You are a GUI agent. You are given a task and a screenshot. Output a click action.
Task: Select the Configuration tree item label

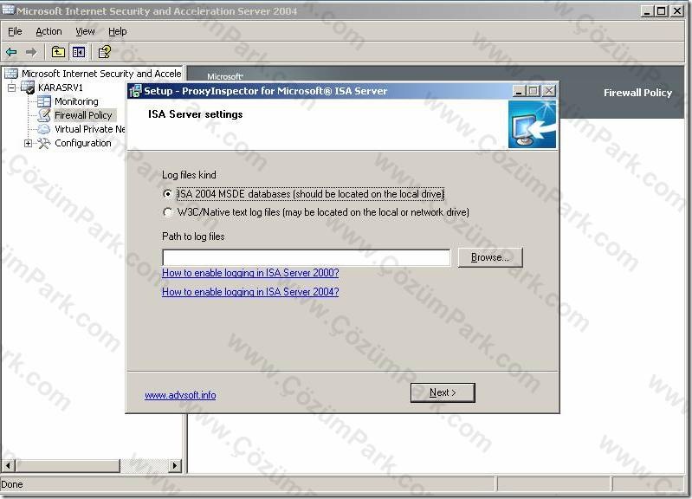[83, 144]
